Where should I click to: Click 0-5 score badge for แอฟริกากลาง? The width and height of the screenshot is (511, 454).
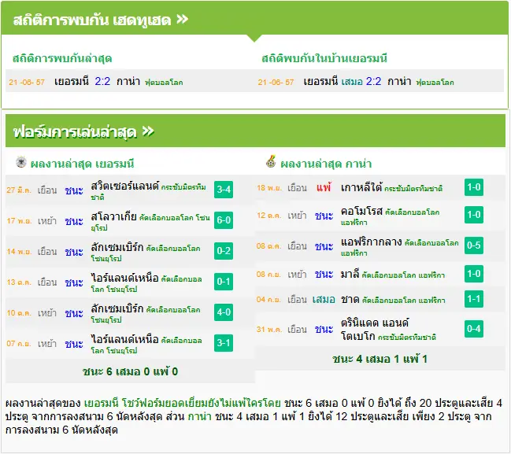pyautogui.click(x=473, y=245)
